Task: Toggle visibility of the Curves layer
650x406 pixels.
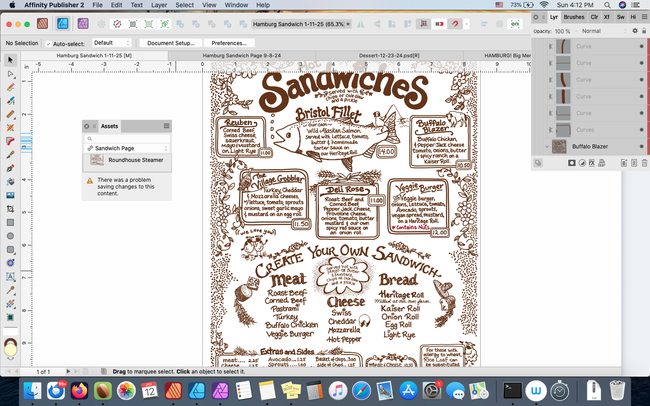Action: pyautogui.click(x=641, y=129)
